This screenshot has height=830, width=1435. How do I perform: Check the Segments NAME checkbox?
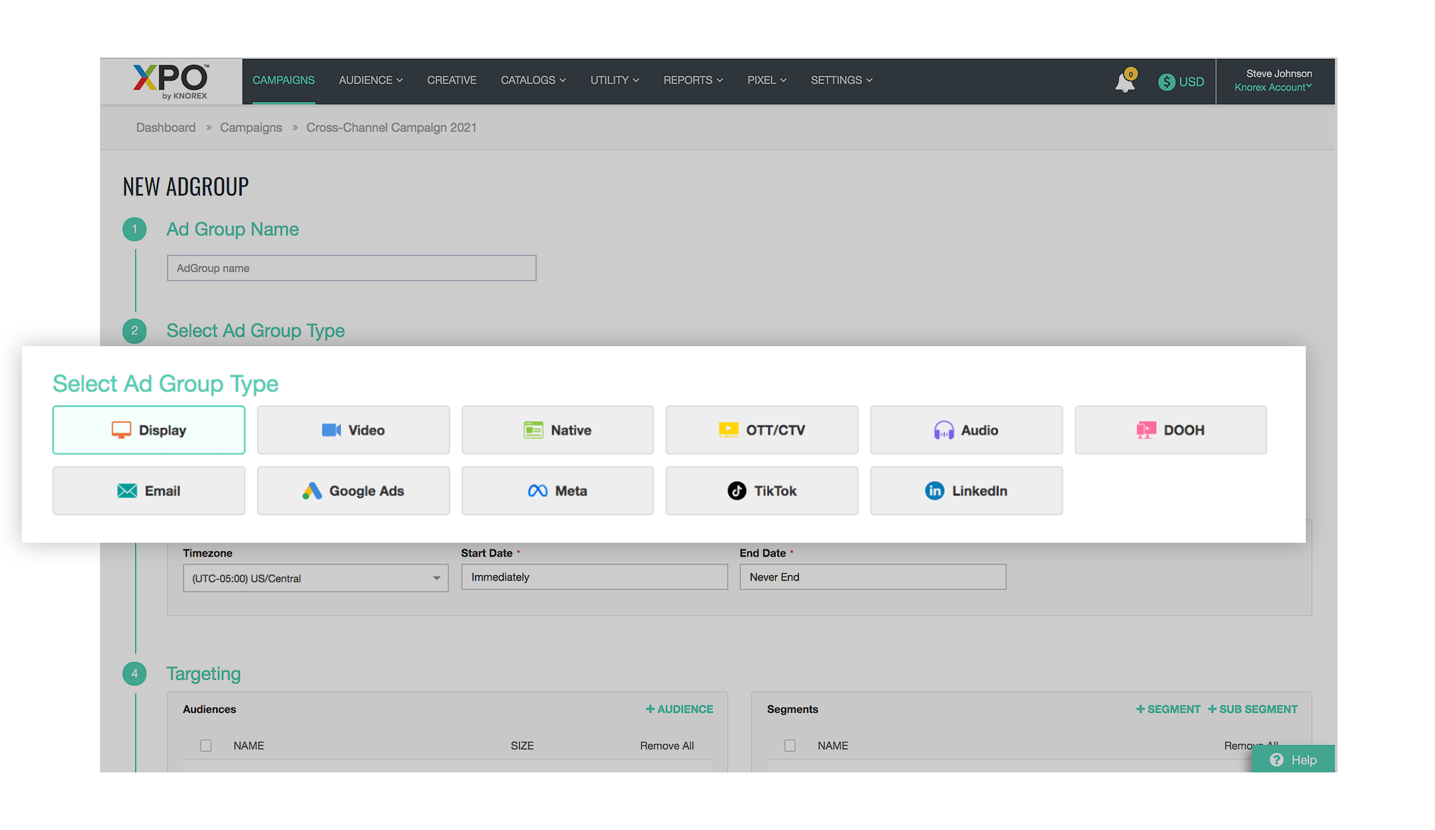point(790,744)
